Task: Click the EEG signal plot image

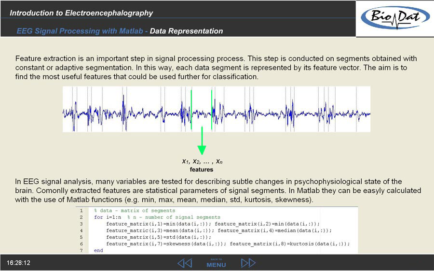Action: tap(217, 109)
